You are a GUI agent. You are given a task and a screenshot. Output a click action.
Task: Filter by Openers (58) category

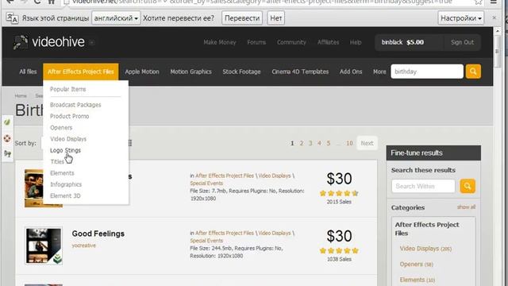pos(416,264)
